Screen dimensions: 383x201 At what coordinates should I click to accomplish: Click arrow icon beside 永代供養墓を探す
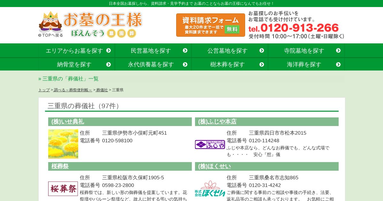click(x=185, y=64)
